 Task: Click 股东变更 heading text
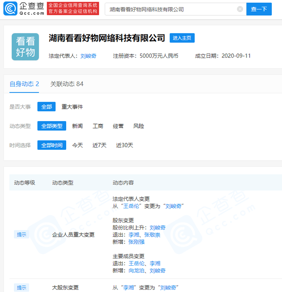coord(123,220)
